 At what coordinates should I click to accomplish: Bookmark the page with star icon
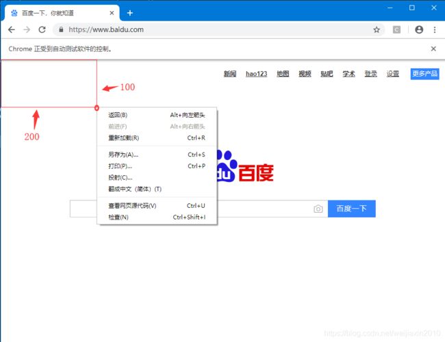[377, 29]
